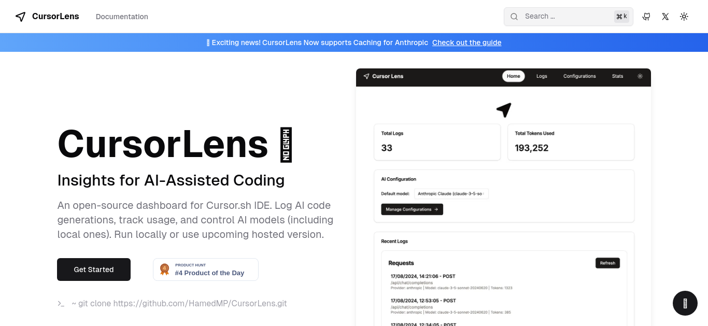The width and height of the screenshot is (708, 326).
Task: Click the terminal prompt icon beside git clone
Action: click(61, 304)
